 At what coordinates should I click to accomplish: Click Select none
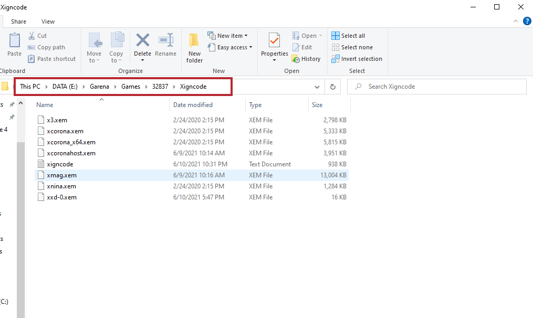(x=352, y=47)
